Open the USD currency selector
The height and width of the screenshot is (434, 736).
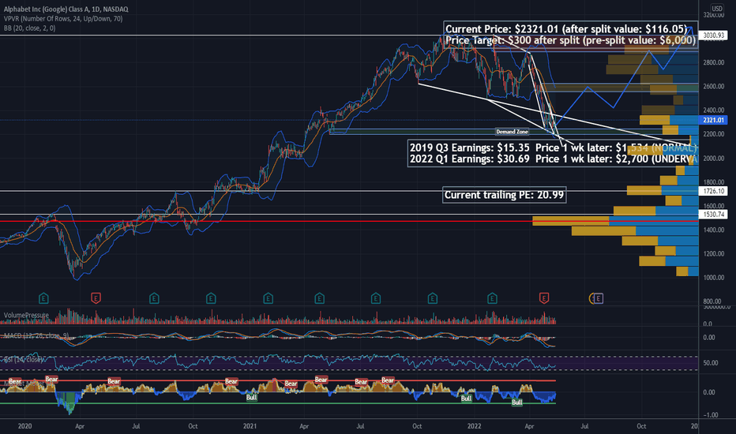717,9
